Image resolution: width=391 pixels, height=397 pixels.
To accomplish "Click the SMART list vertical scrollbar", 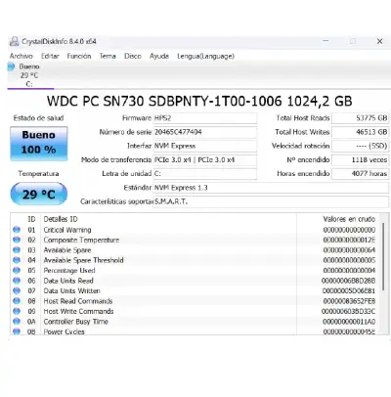I will [x=383, y=257].
